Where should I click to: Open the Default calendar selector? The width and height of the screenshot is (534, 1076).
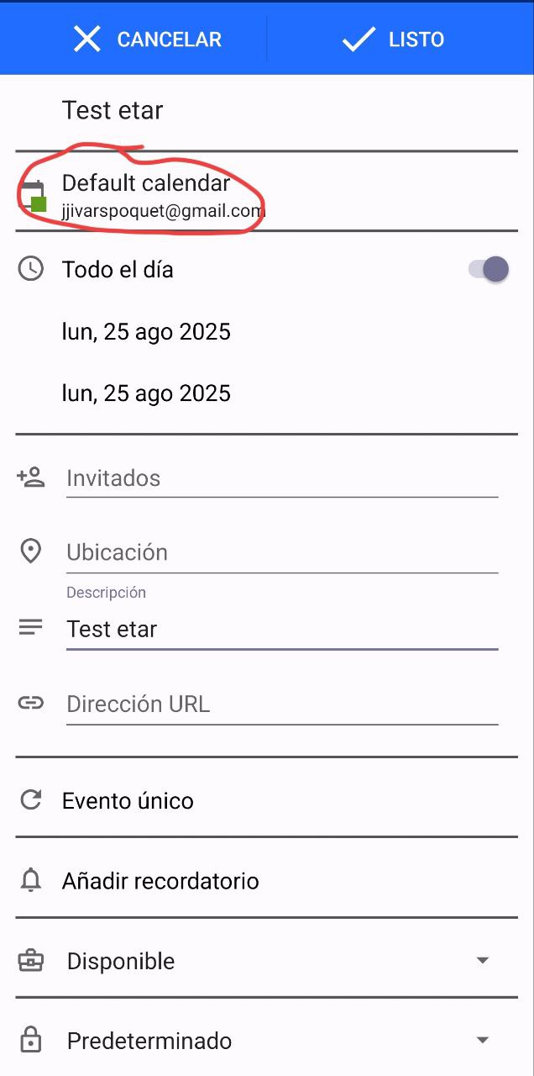coord(160,195)
